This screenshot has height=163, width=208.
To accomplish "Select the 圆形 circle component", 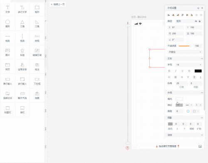I will click(x=7, y=24).
